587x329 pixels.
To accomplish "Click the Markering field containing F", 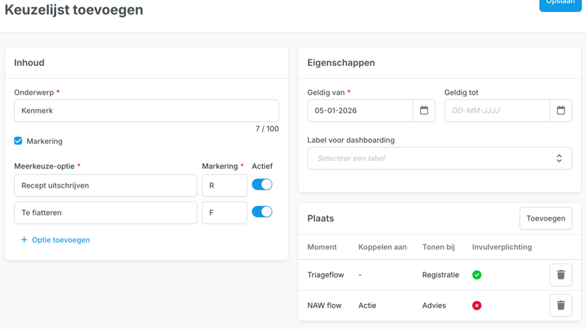I will pyautogui.click(x=224, y=213).
